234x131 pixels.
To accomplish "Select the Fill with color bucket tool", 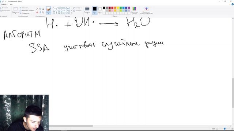I will 40,9.
